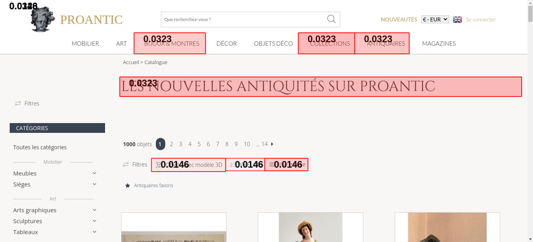This screenshot has width=533, height=242.
Task: Open the Mobilier menu
Action: pos(85,43)
